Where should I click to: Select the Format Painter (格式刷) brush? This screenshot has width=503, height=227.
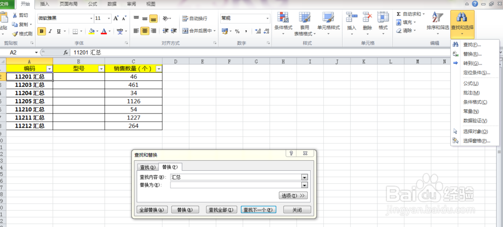15,34
